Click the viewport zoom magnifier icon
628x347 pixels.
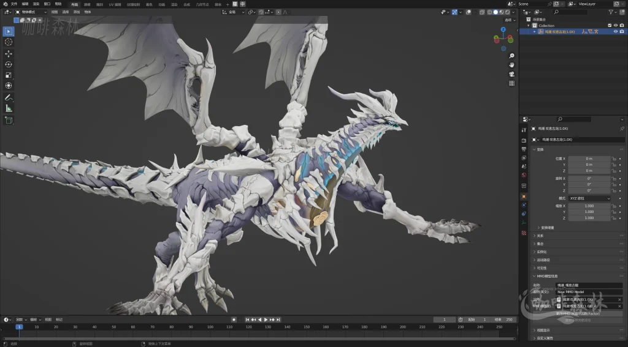(x=511, y=56)
